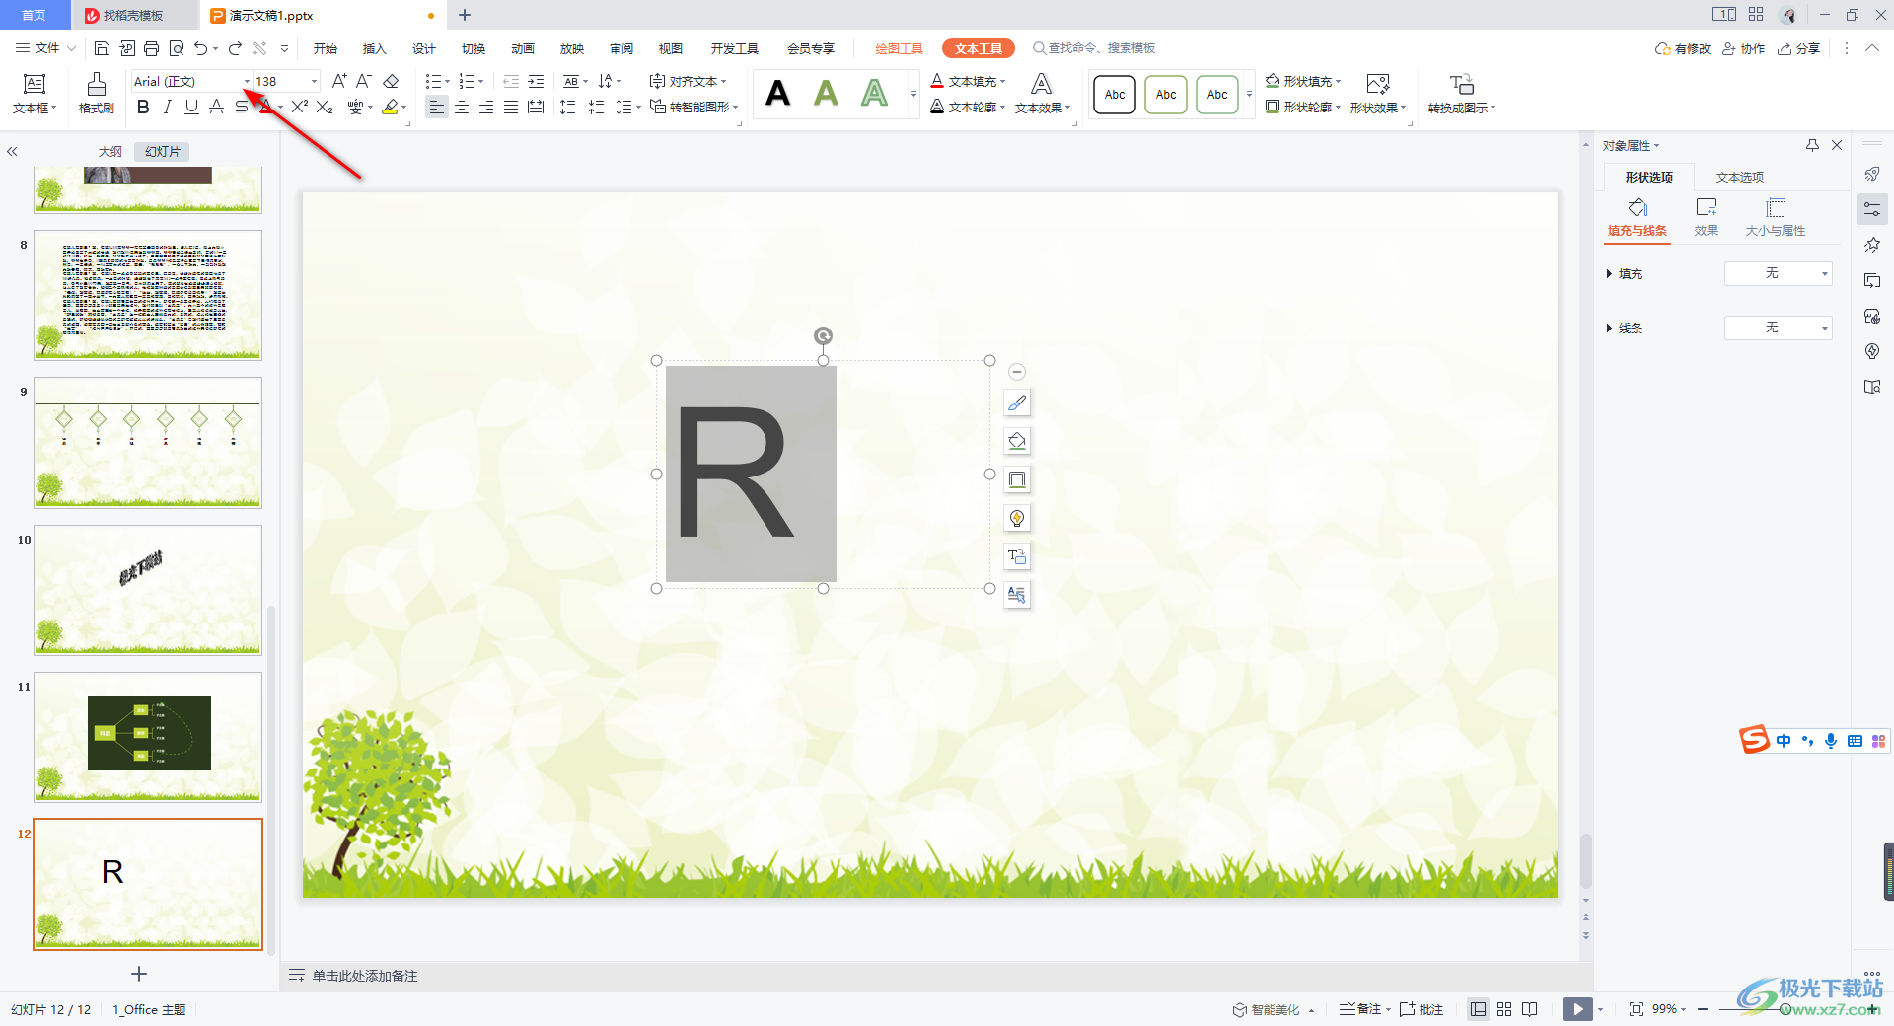Redo the last action
Screen dimensions: 1894x1026
tap(235, 48)
